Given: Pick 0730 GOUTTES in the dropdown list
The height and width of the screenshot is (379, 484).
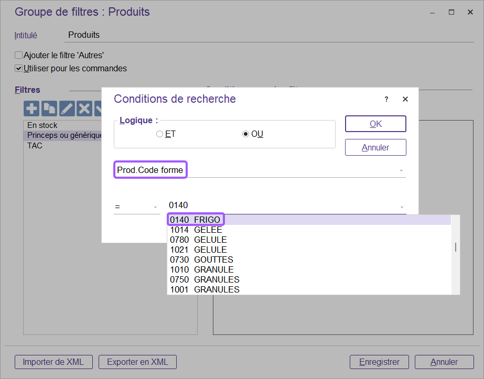Looking at the screenshot, I should tap(201, 259).
